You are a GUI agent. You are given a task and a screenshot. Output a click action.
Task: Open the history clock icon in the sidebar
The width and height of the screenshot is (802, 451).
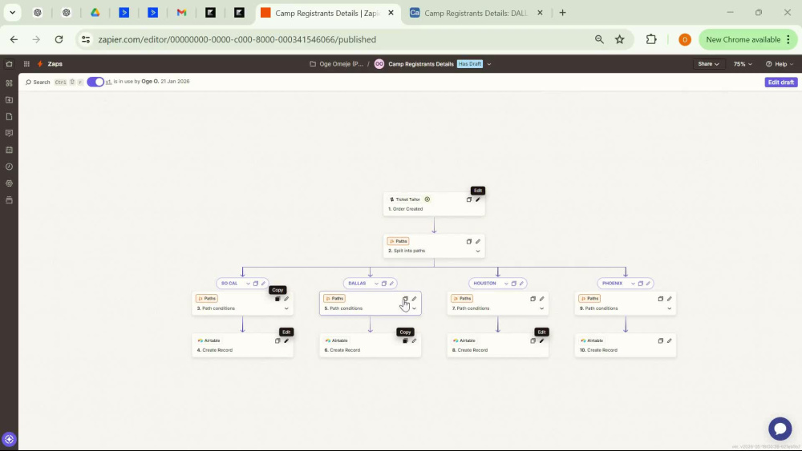(9, 167)
